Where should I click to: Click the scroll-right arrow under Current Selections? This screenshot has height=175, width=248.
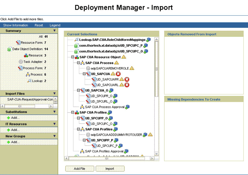[152, 158]
